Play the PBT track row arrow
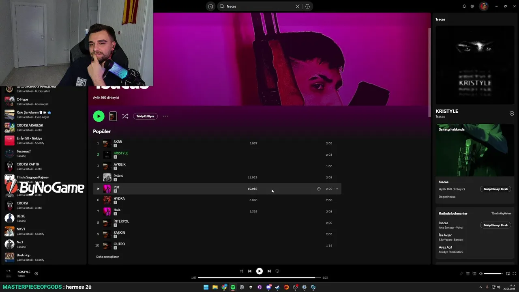Image resolution: width=519 pixels, height=292 pixels. (x=98, y=189)
